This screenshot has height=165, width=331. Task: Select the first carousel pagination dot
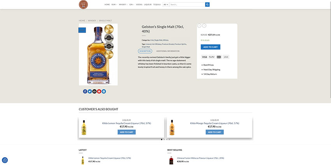click(162, 139)
